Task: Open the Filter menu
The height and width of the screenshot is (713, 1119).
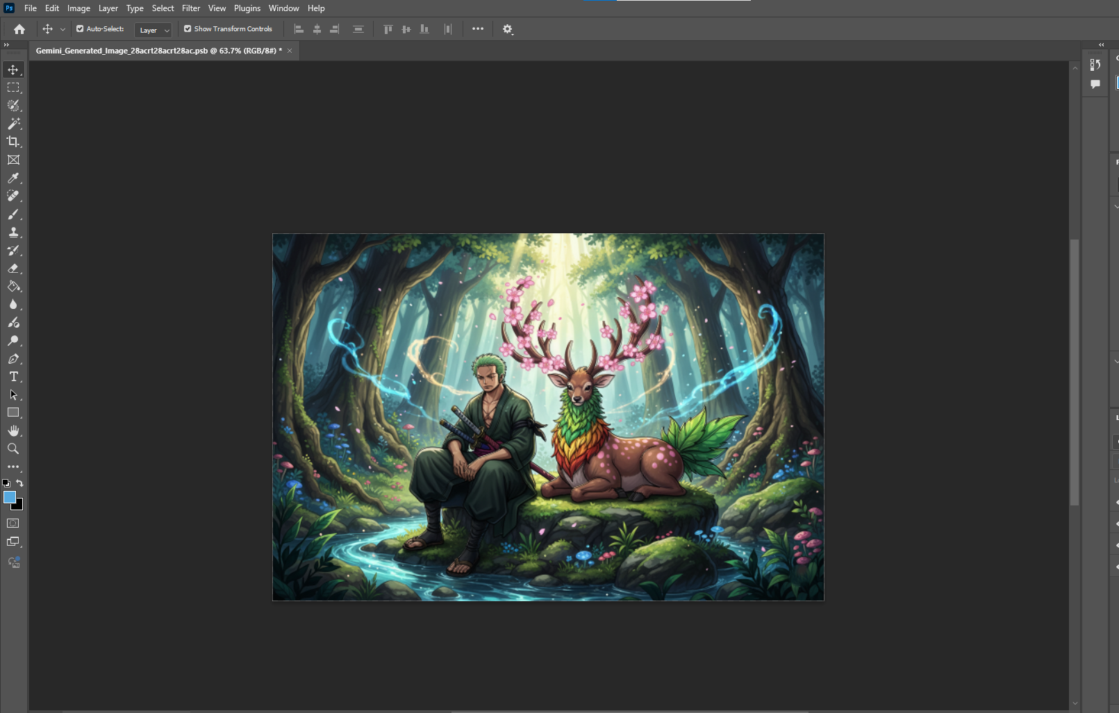Action: [x=191, y=8]
